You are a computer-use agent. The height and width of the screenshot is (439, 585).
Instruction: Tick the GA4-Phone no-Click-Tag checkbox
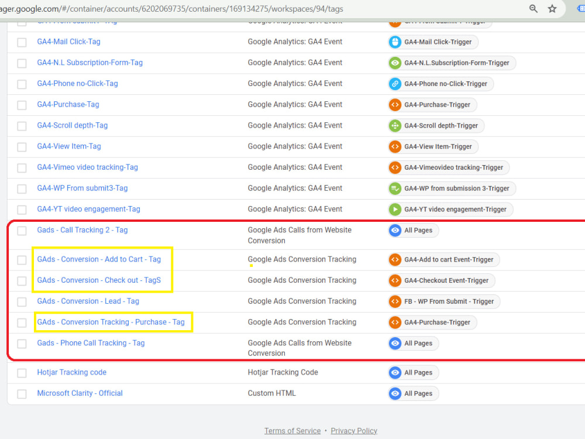tap(22, 84)
